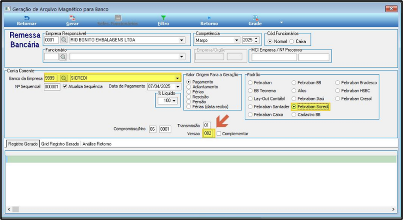This screenshot has width=403, height=220.
Task: Click the horizontal scrollbar right arrow
Action: [x=393, y=209]
